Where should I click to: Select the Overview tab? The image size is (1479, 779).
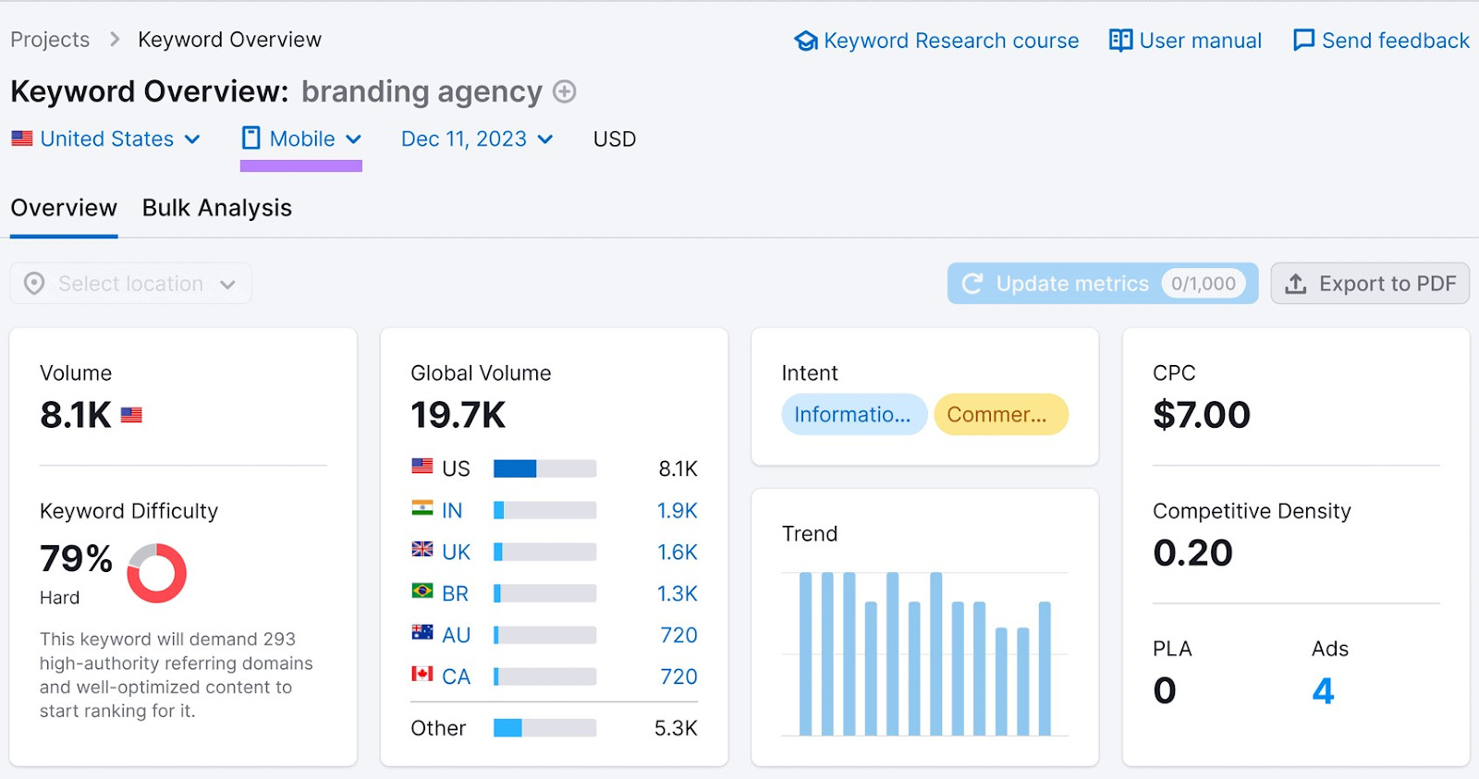(x=64, y=208)
